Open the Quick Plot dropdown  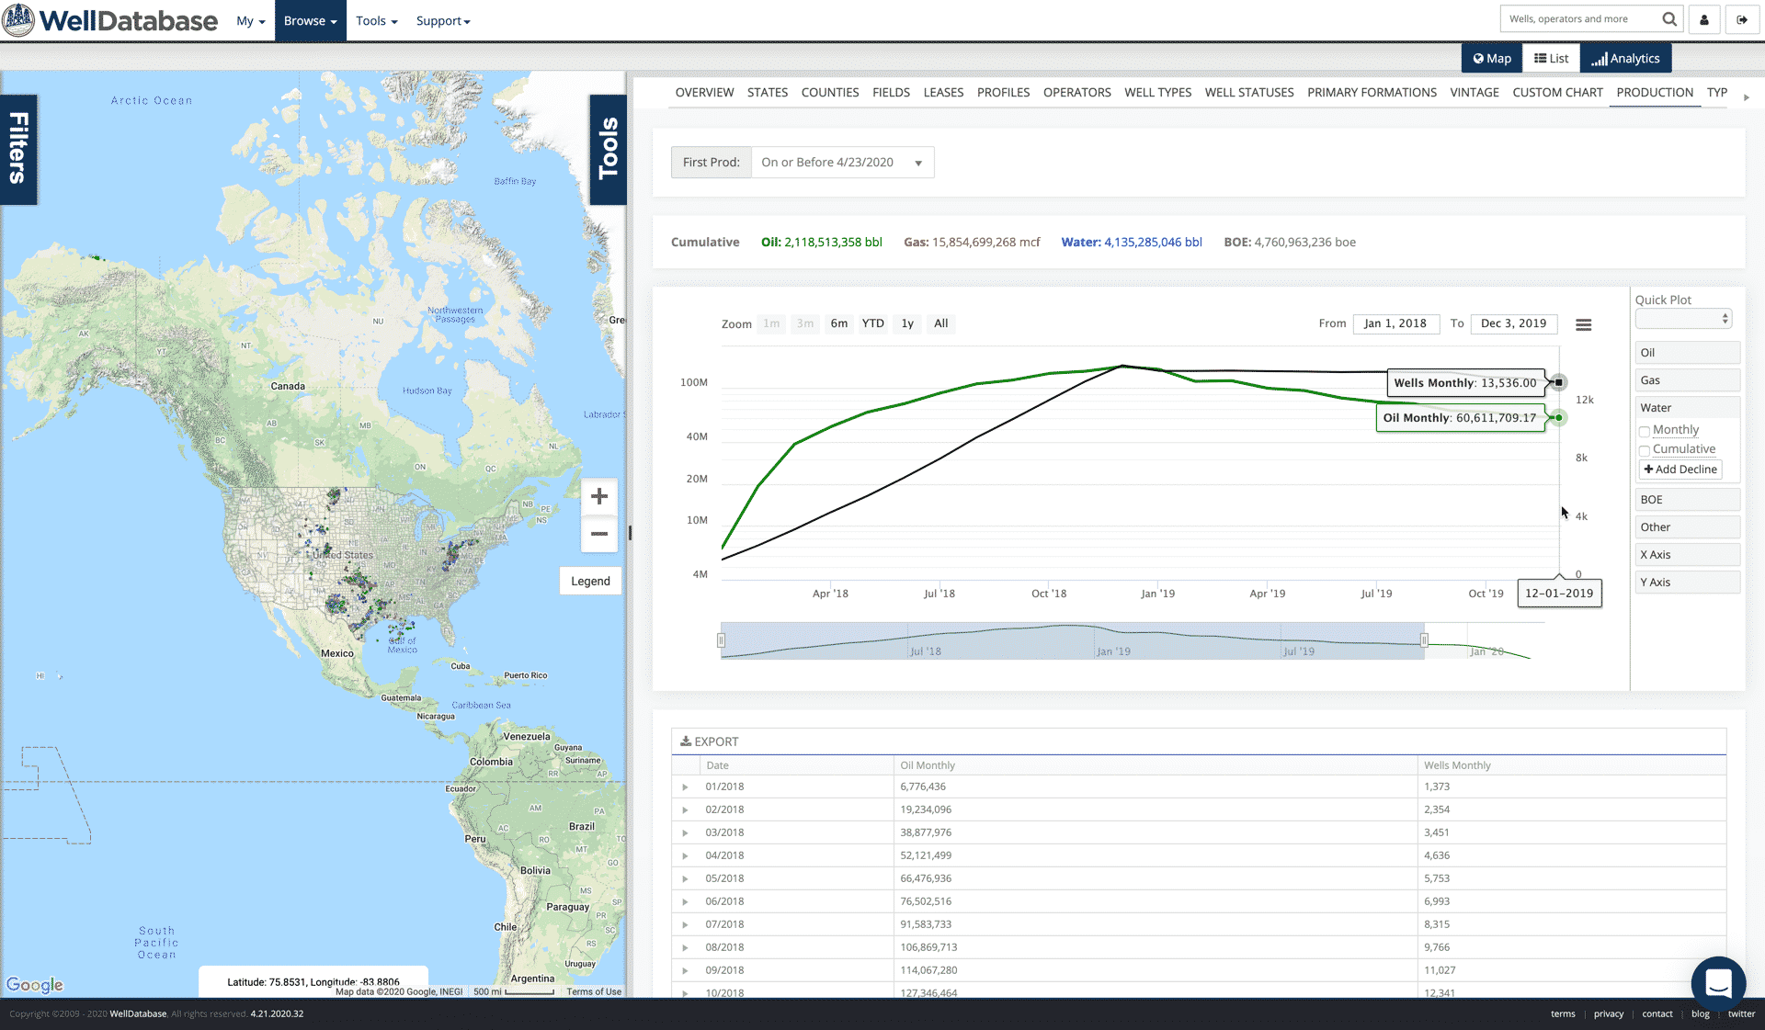pyautogui.click(x=1683, y=318)
